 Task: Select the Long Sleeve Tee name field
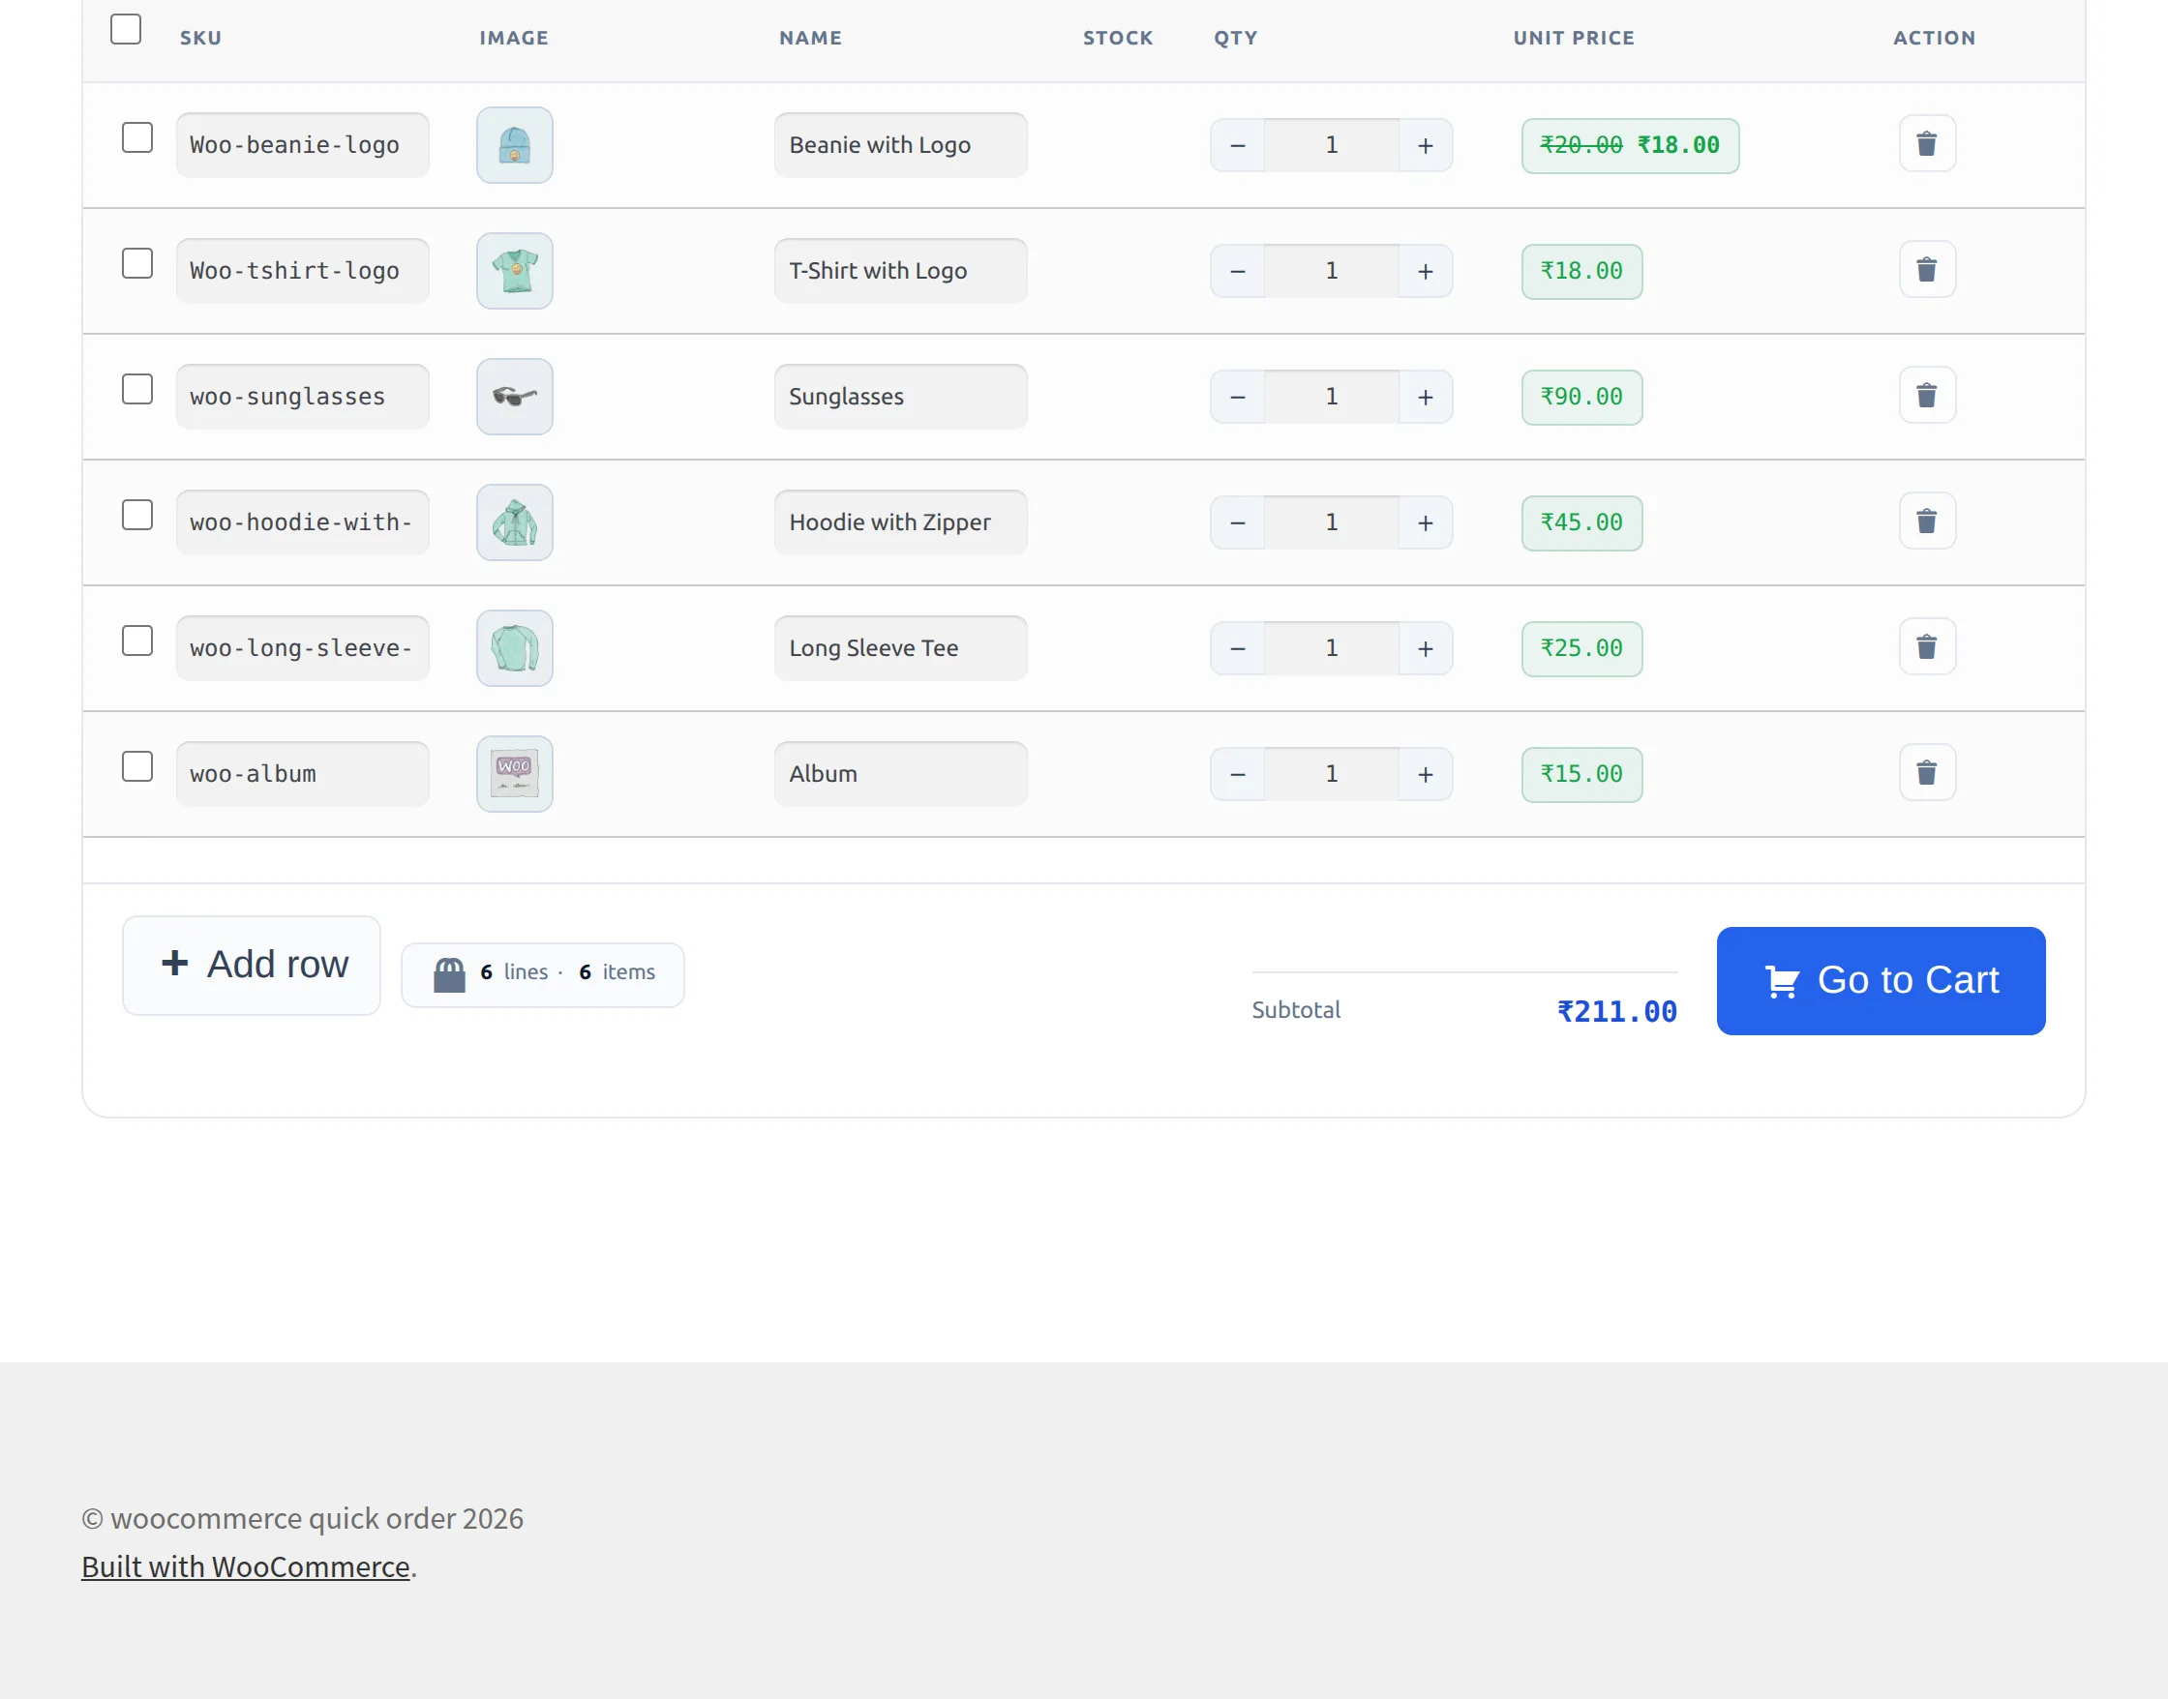point(900,648)
